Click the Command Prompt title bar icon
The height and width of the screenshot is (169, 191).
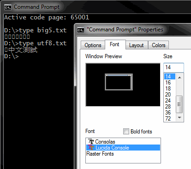coord(8,7)
